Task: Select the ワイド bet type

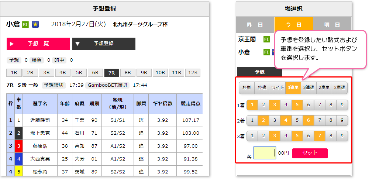Action: (x=278, y=88)
